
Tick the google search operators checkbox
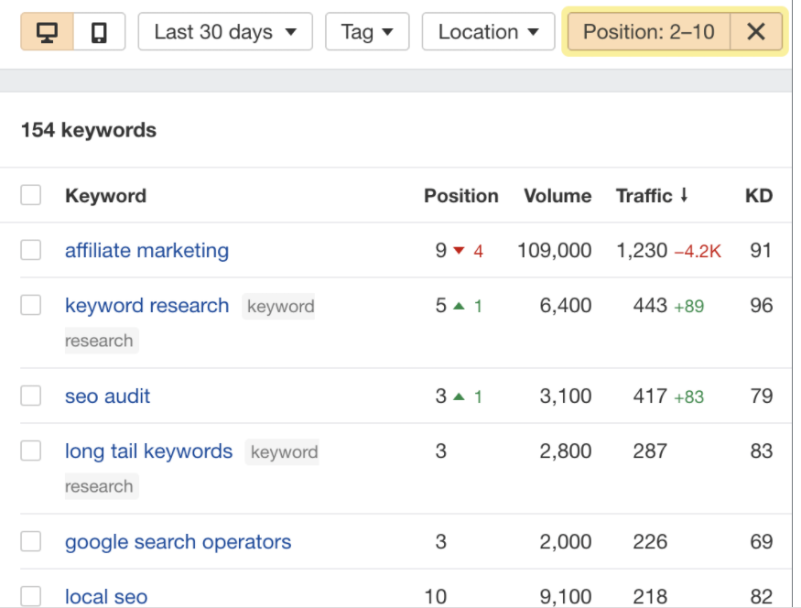click(x=31, y=541)
